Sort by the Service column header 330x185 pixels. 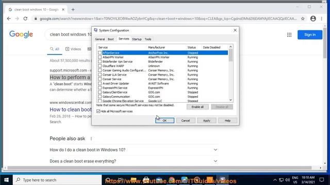pyautogui.click(x=122, y=47)
